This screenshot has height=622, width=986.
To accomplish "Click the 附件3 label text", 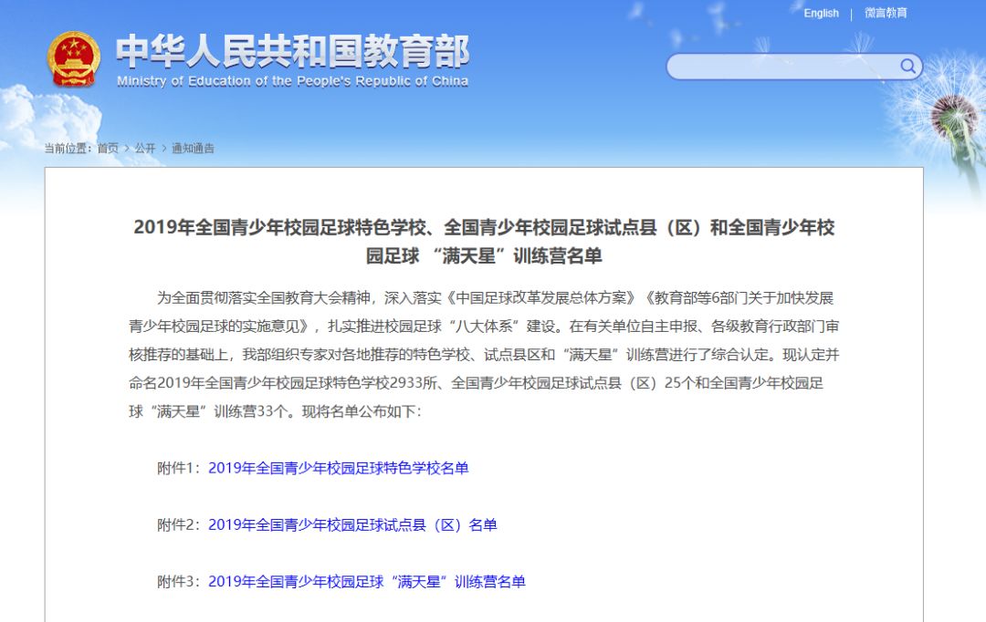I will click(179, 582).
